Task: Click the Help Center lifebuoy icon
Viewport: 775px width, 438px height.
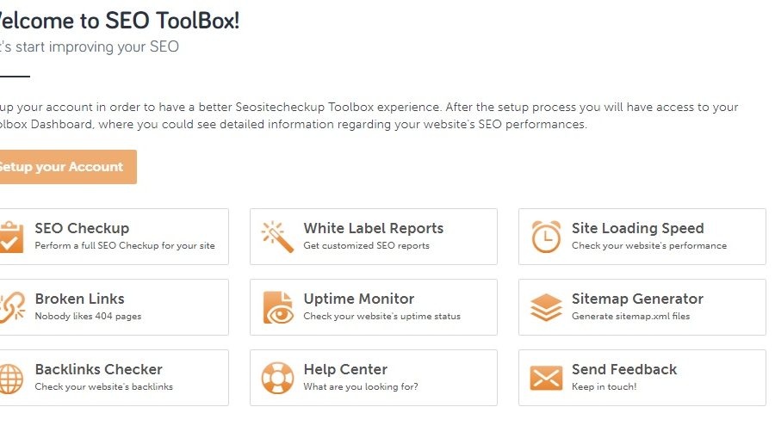Action: pos(277,379)
